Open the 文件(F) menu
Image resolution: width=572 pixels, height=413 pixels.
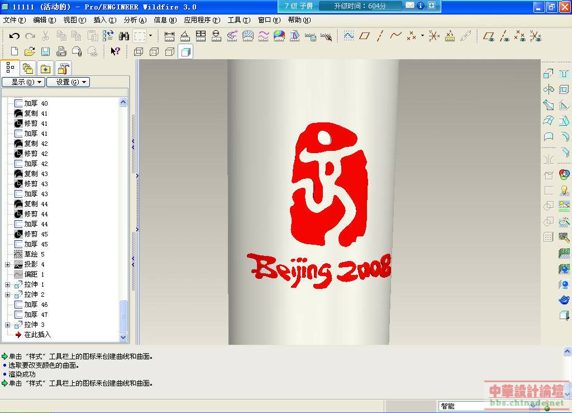pyautogui.click(x=14, y=20)
